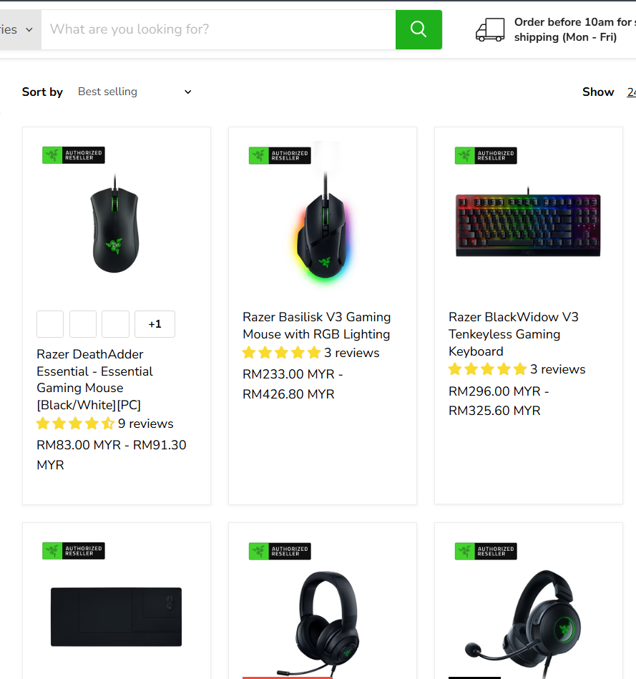This screenshot has width=636, height=679.
Task: Click Authorized Reseller badge on DeathAdder card
Action: [x=74, y=155]
